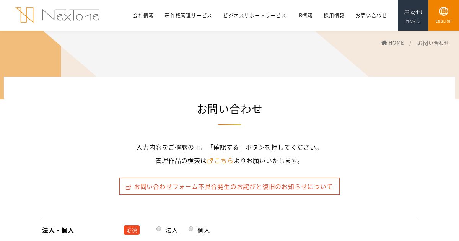Click the HOME breadcrumb link
This screenshot has width=459, height=241.
(396, 43)
